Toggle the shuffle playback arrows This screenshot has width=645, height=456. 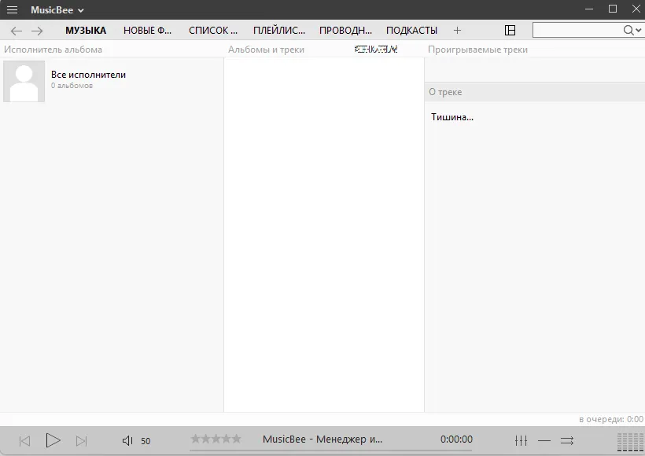click(x=567, y=440)
